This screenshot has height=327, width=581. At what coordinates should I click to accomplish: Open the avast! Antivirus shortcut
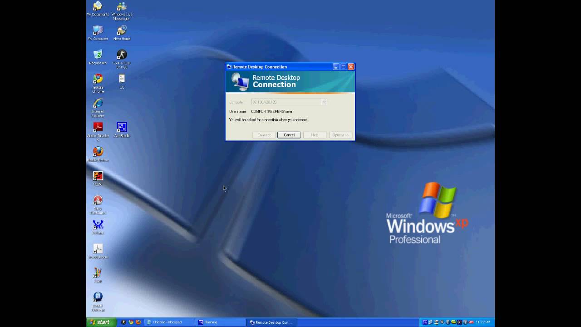(x=98, y=302)
